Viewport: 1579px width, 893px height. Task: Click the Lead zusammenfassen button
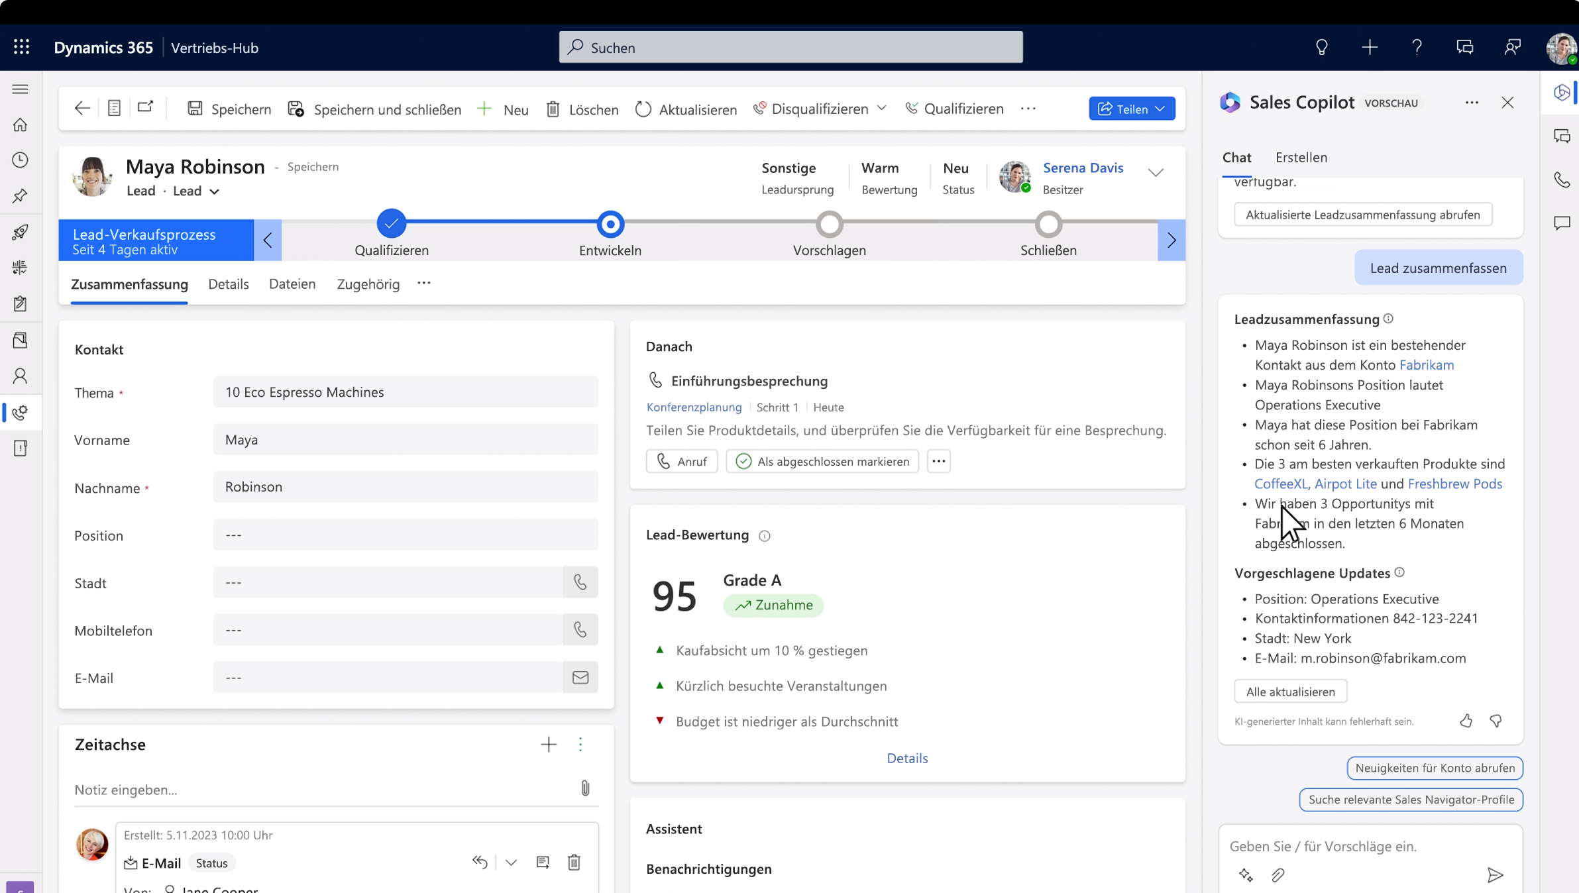pos(1437,268)
